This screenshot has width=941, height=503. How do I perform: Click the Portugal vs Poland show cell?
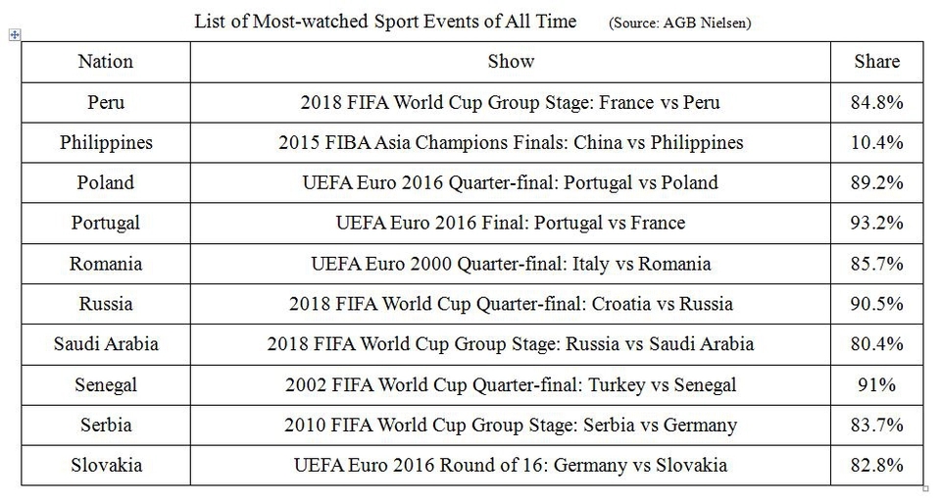511,182
